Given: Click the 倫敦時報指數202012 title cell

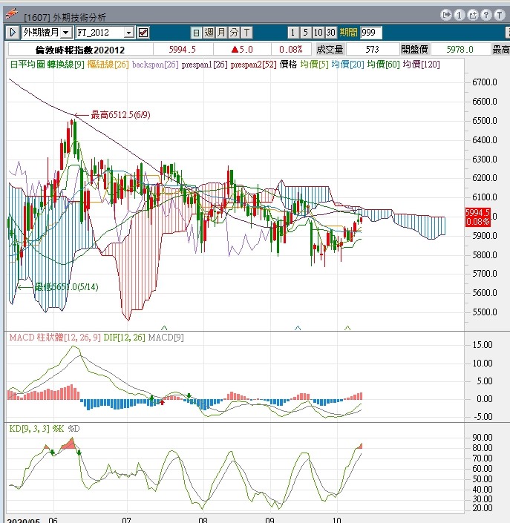Looking at the screenshot, I should tap(80, 50).
